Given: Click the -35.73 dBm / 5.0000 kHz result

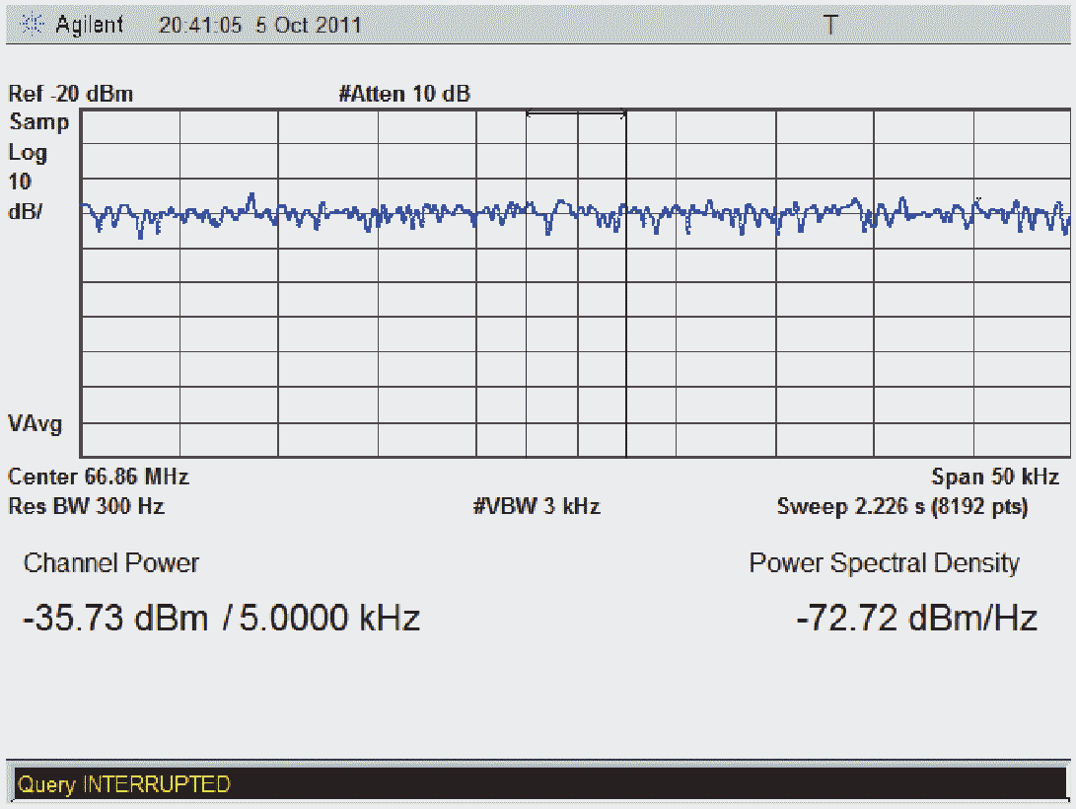Looking at the screenshot, I should tap(221, 619).
